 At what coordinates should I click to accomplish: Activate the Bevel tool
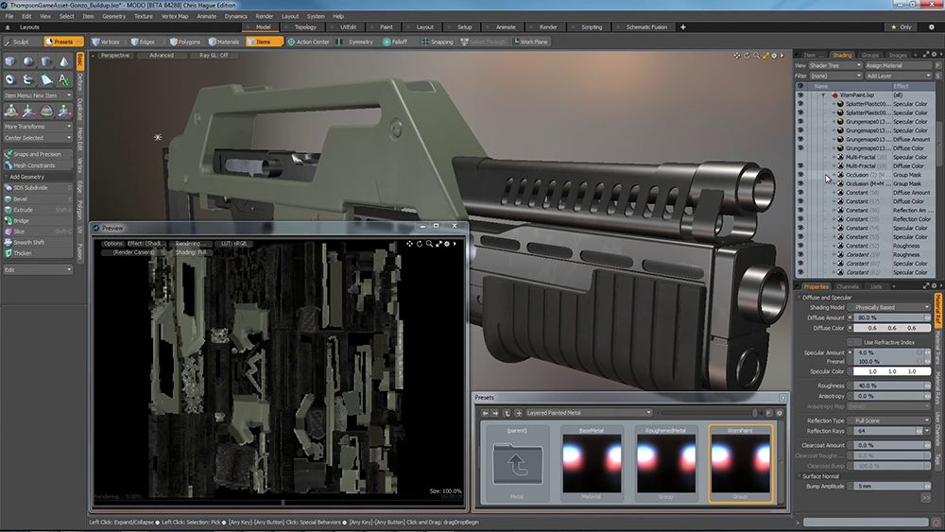[38, 198]
